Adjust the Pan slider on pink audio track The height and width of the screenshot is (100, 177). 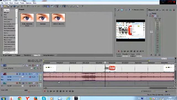[20, 80]
